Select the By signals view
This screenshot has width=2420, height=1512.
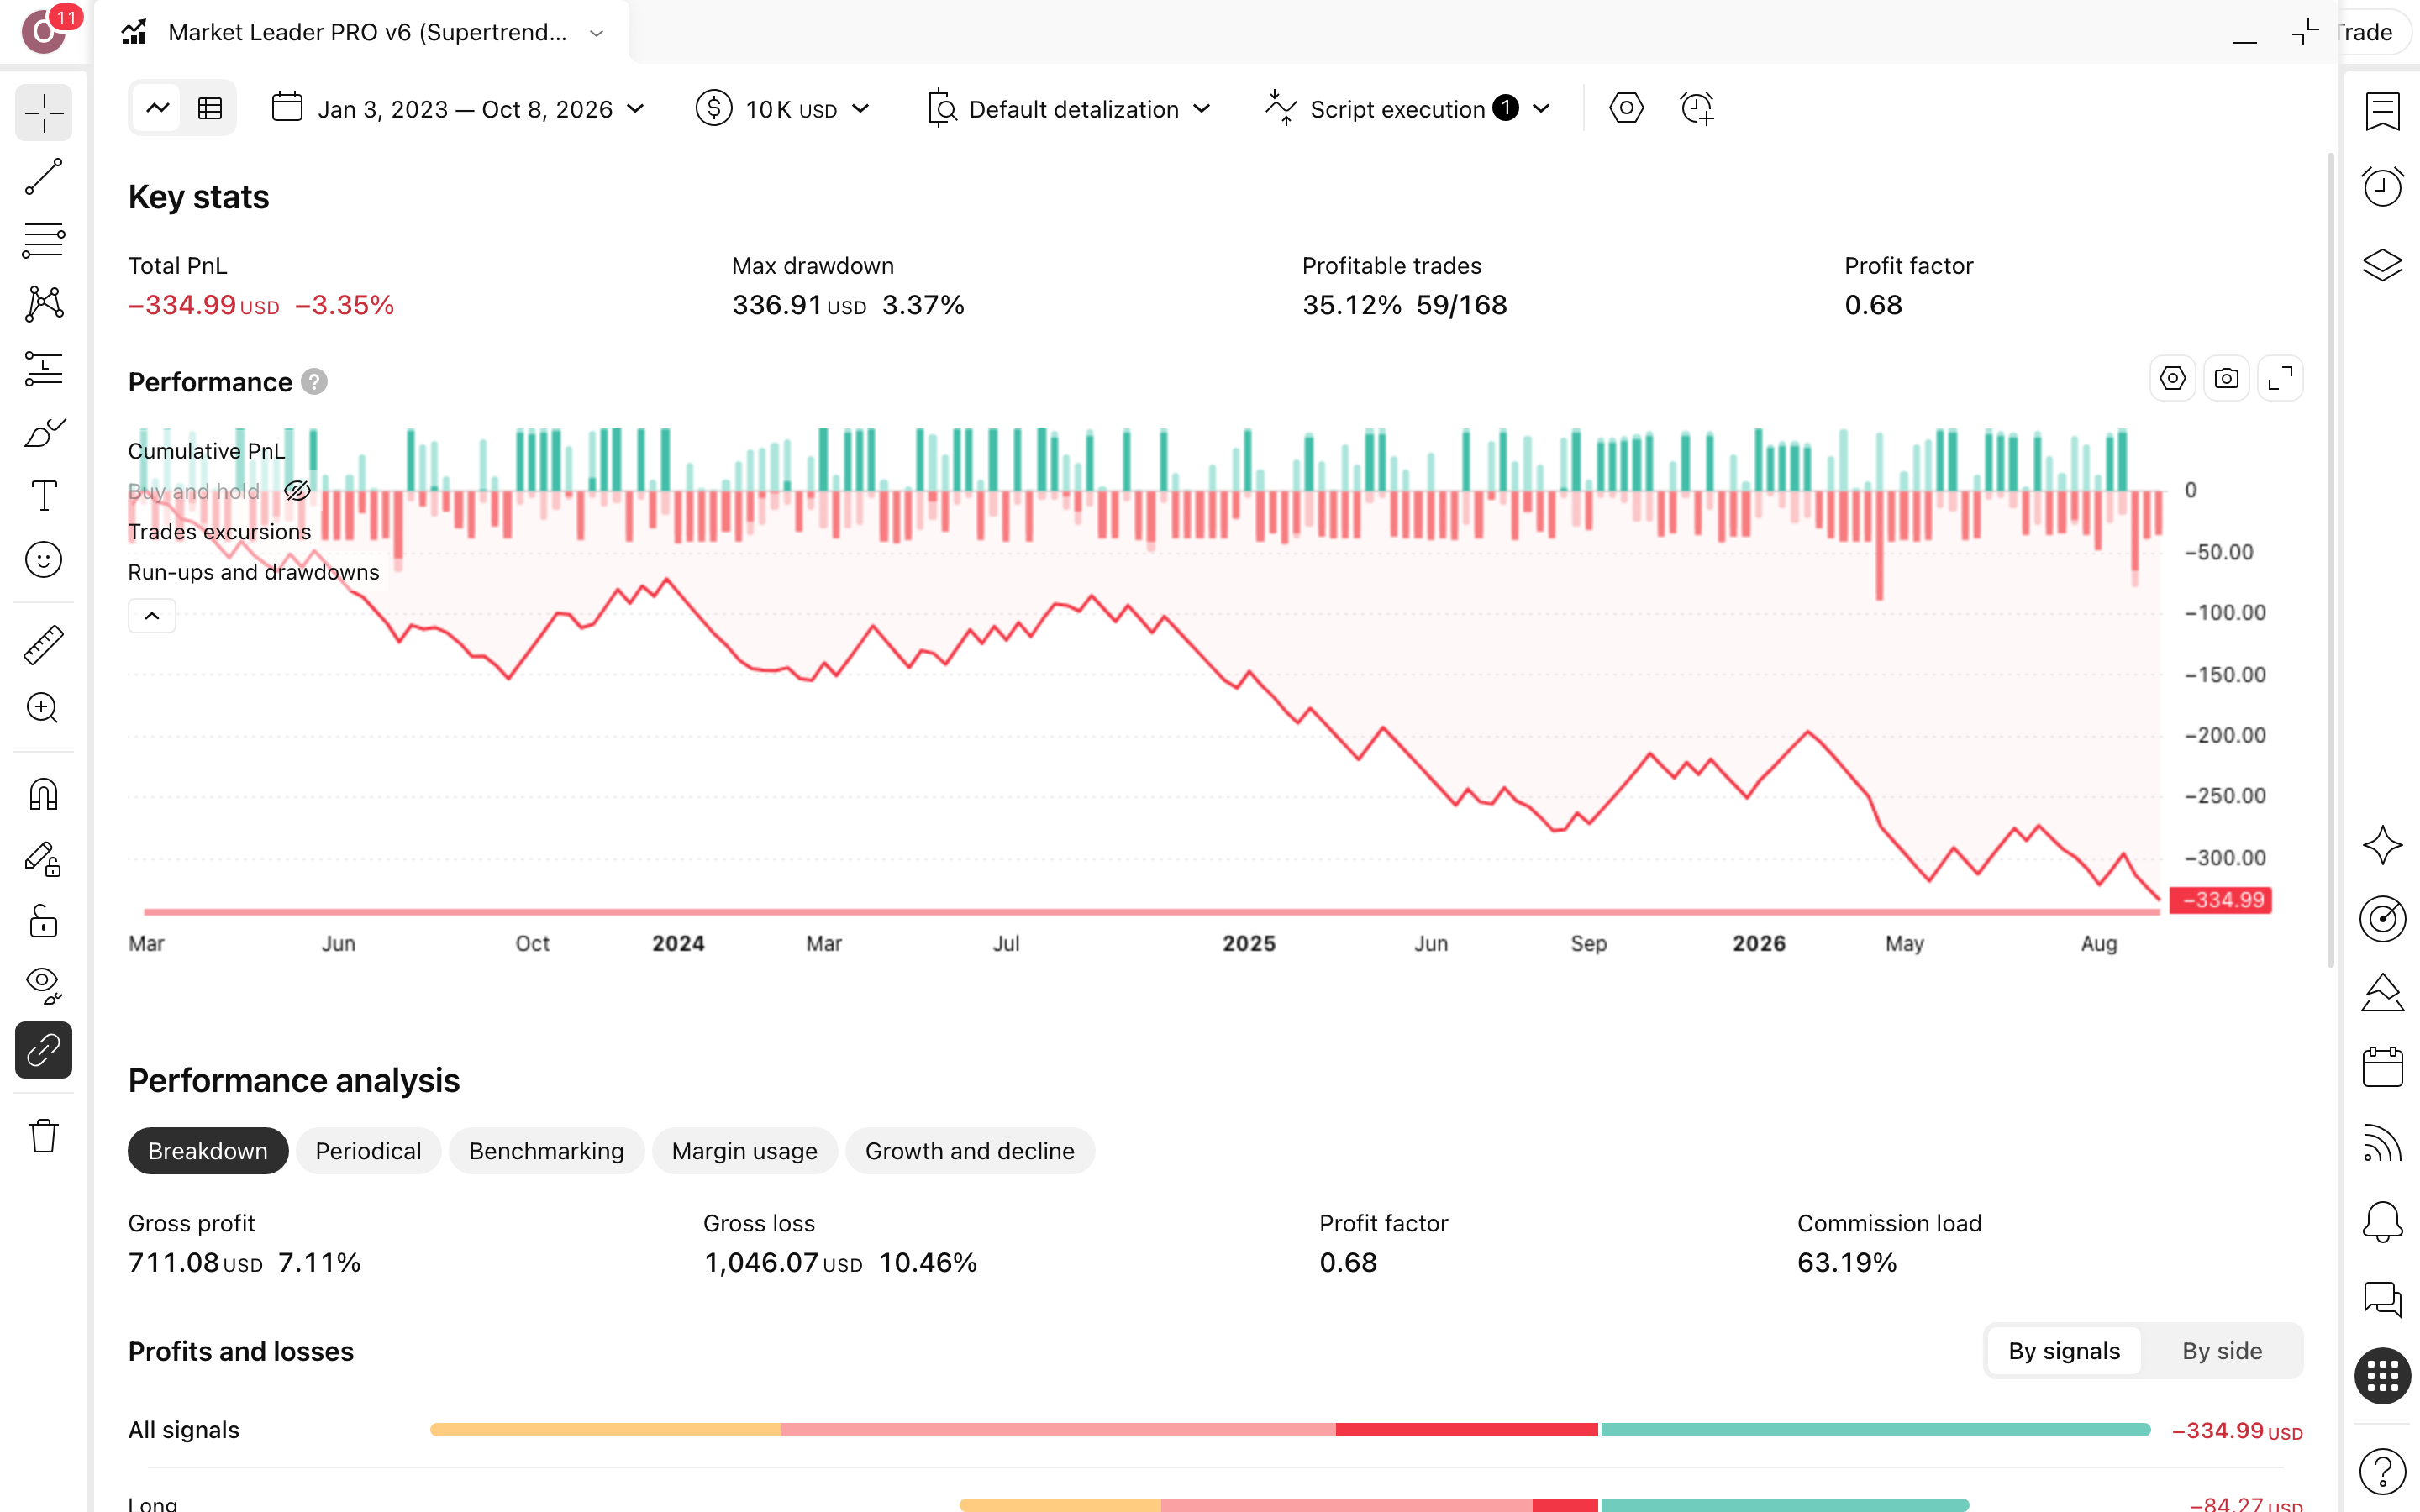(2064, 1351)
